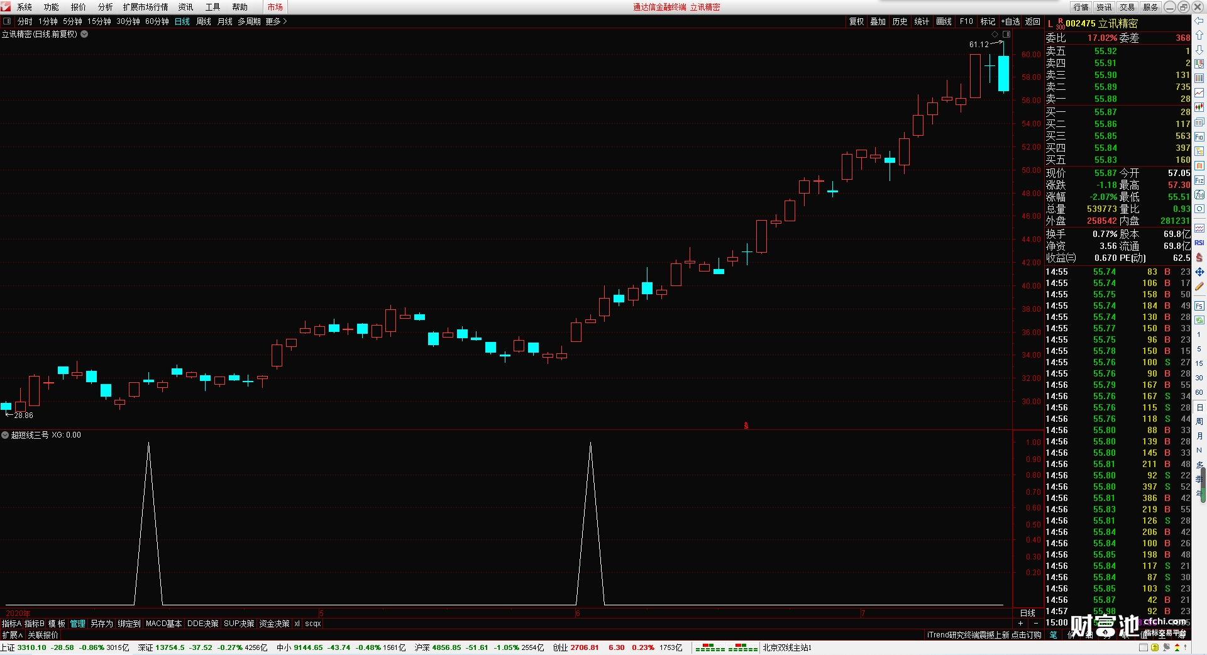1207x655 pixels.
Task: Click the small panel icon left of 分时
Action: tap(7, 21)
